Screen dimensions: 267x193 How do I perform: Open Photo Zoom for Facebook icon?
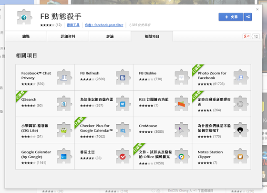pos(241,77)
